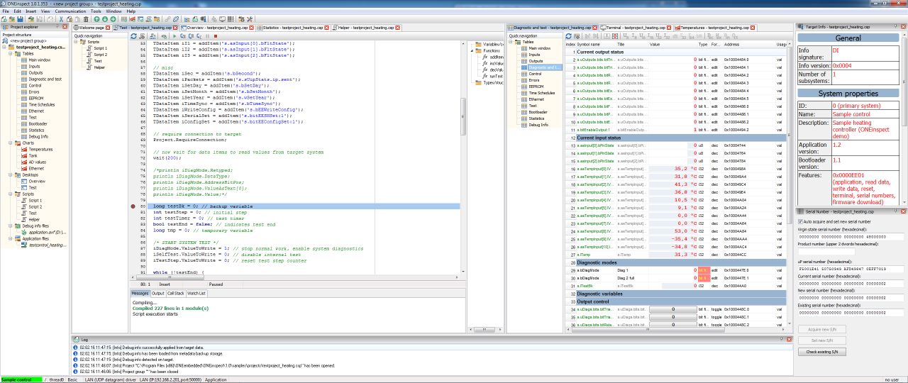
Task: Click the Save project disk icon
Action: [x=20, y=18]
